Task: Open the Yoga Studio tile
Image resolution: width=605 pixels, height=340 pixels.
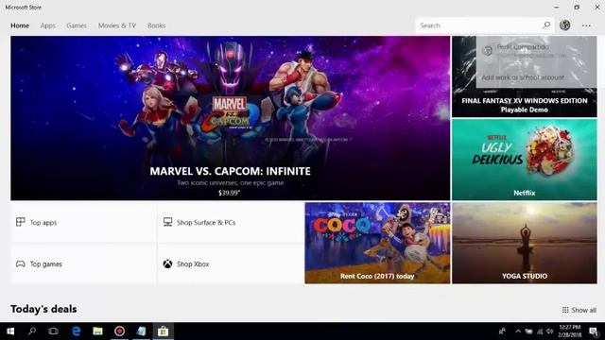Action: click(x=525, y=243)
